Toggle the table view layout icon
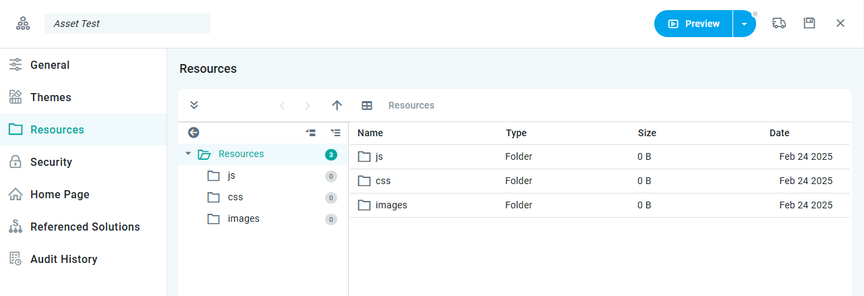The height and width of the screenshot is (296, 864). tap(367, 105)
